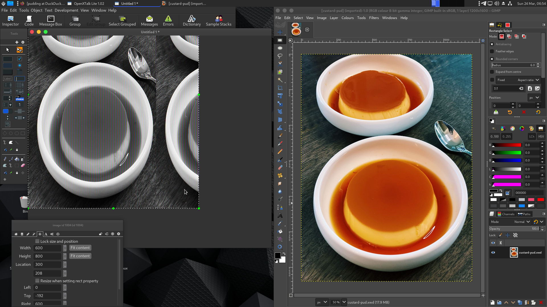Toggle Rounded corners checkbox
The image size is (547, 307).
[x=492, y=59]
